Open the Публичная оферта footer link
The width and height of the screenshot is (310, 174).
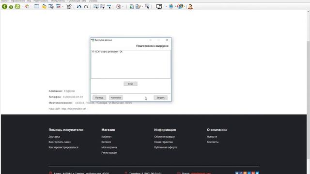[x=166, y=147]
